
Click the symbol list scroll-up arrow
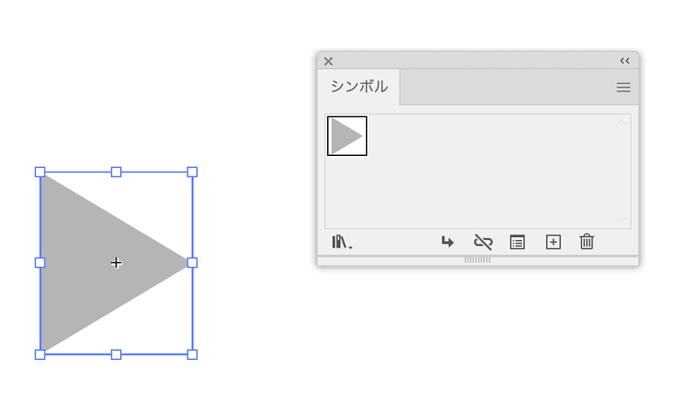coord(622,122)
